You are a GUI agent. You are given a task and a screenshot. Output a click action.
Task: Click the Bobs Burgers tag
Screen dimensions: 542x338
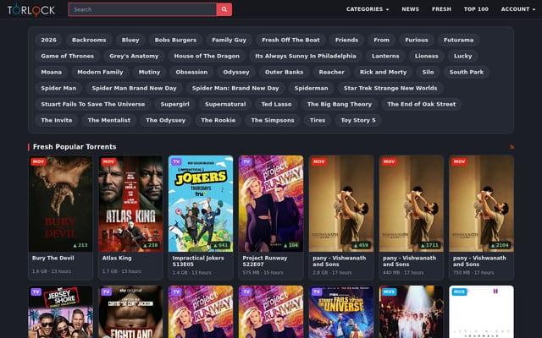click(x=175, y=40)
